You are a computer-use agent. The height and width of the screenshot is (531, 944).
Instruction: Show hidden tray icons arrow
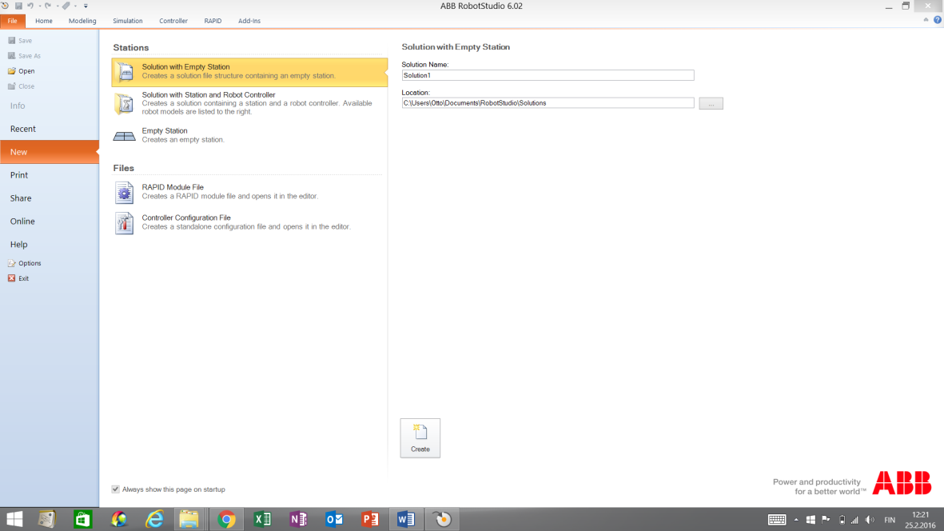(x=796, y=520)
